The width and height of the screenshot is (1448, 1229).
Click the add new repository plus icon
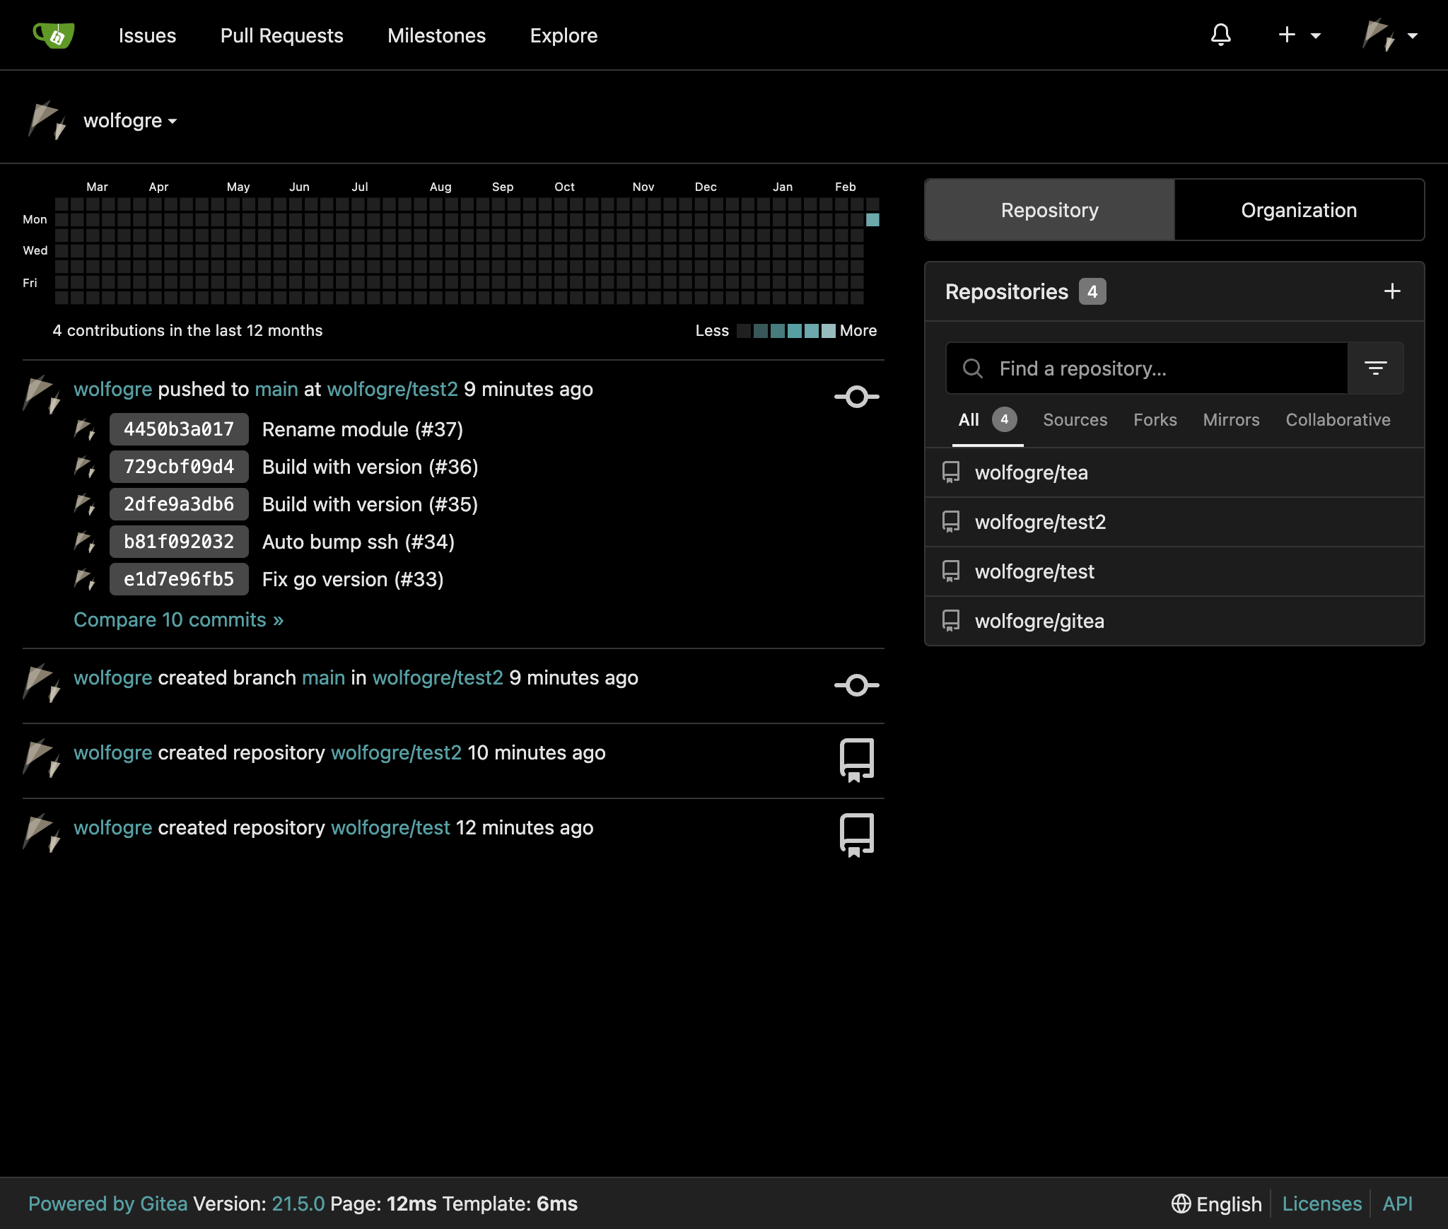coord(1393,290)
